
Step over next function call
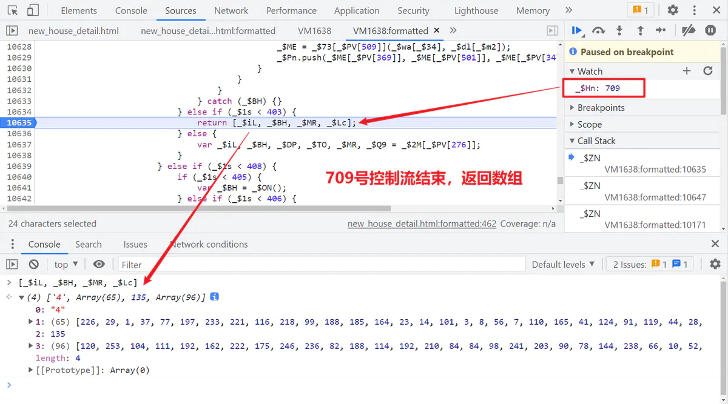point(598,30)
